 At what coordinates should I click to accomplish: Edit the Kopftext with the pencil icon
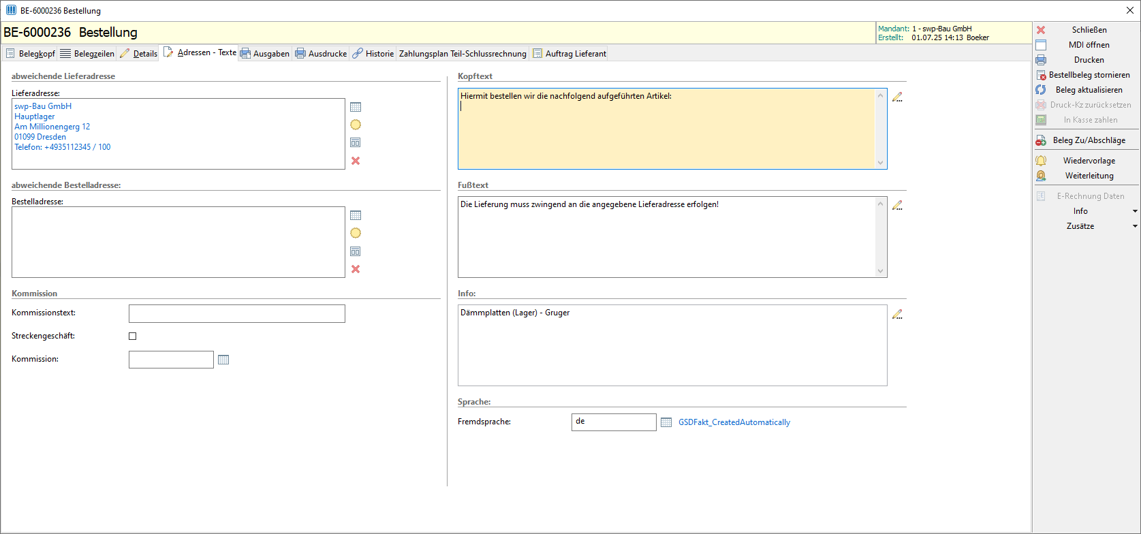point(898,97)
